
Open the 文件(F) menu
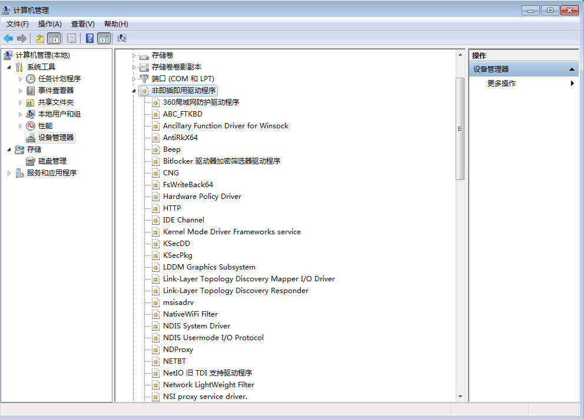(x=18, y=24)
